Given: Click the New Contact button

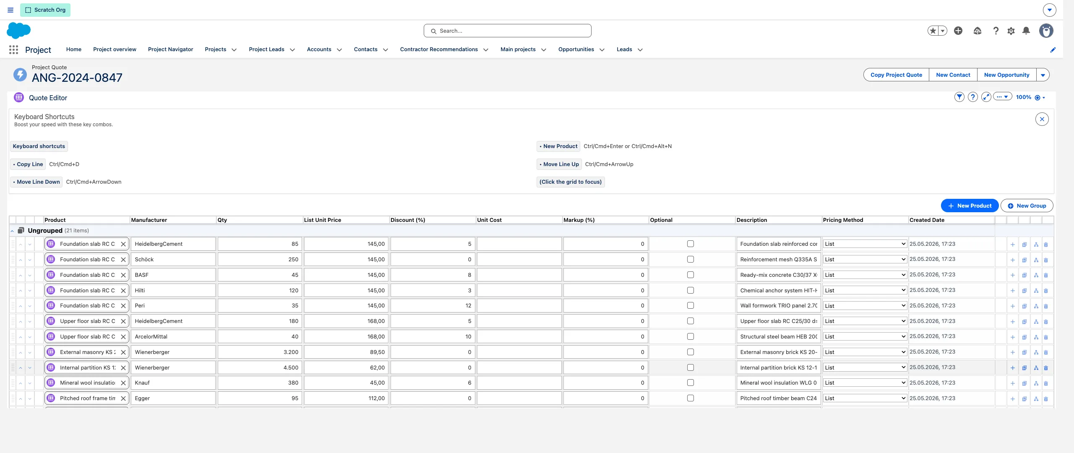Looking at the screenshot, I should point(953,75).
